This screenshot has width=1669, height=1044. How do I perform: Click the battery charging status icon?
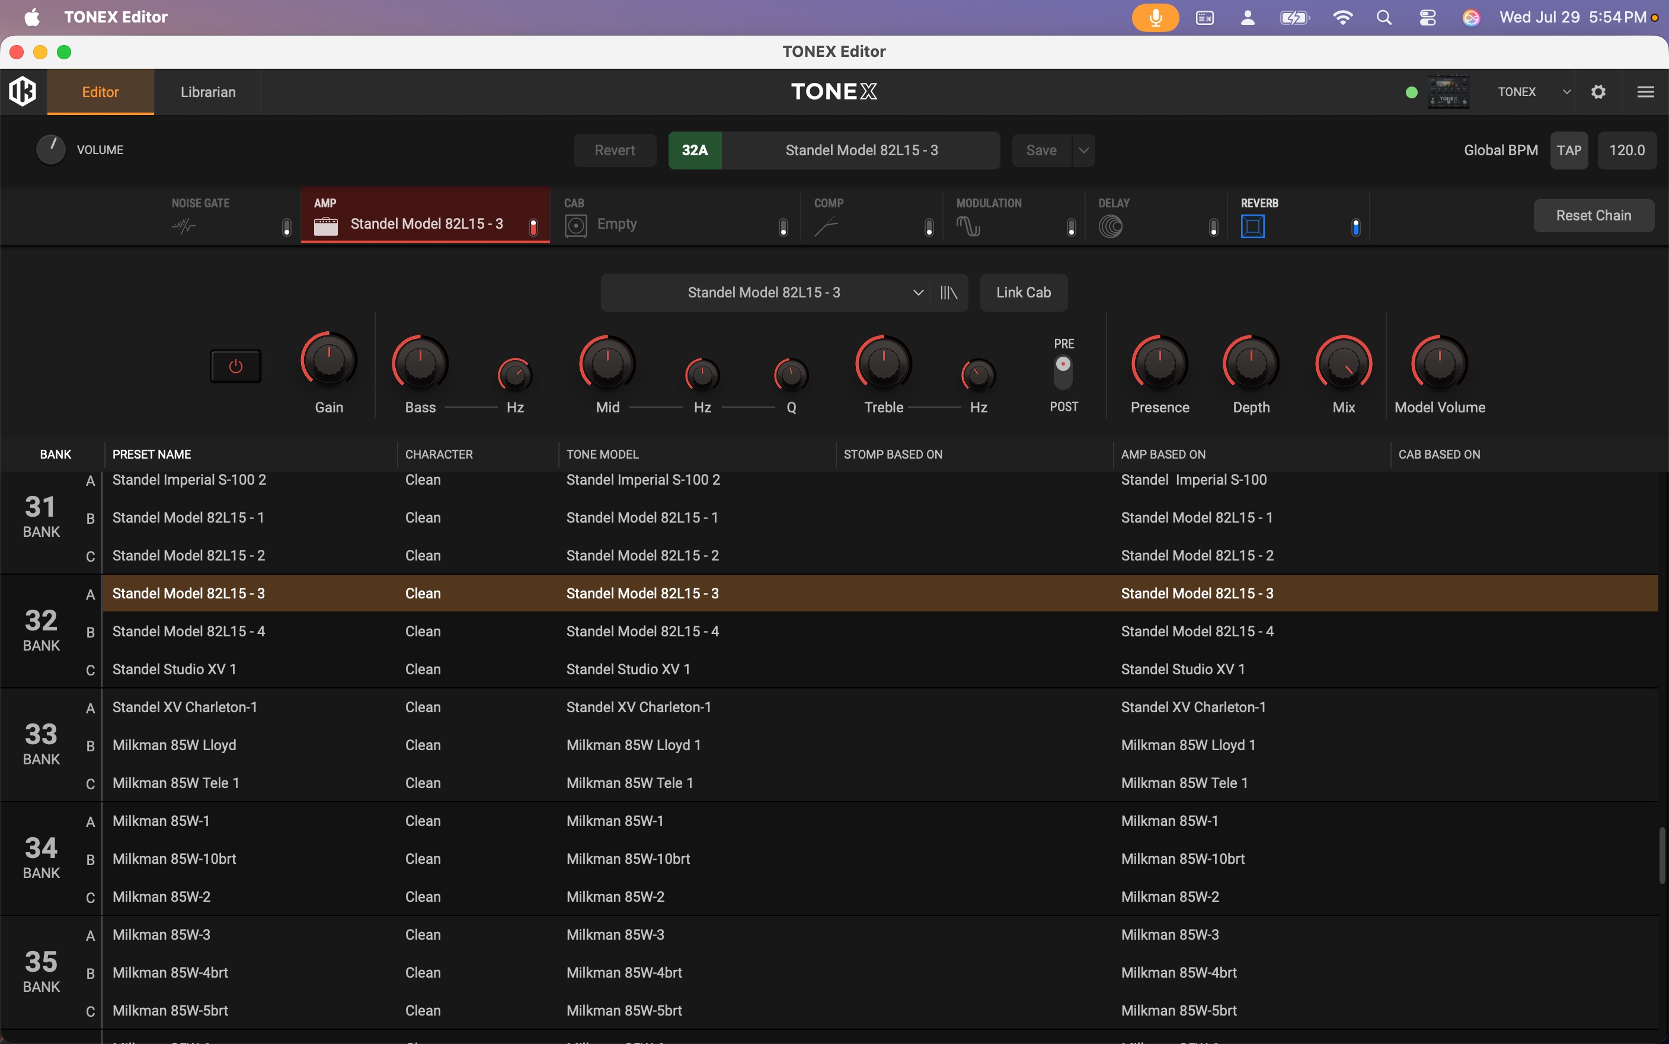pos(1295,17)
